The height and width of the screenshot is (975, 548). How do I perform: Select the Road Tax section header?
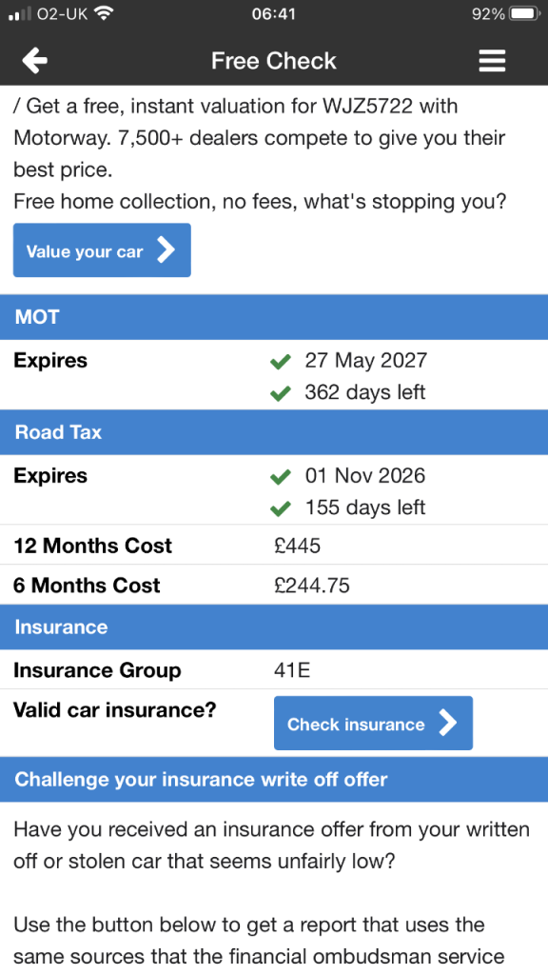coord(274,432)
